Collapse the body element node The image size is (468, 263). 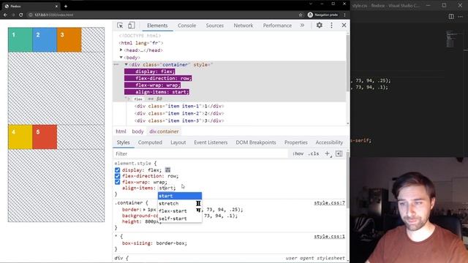click(x=121, y=57)
